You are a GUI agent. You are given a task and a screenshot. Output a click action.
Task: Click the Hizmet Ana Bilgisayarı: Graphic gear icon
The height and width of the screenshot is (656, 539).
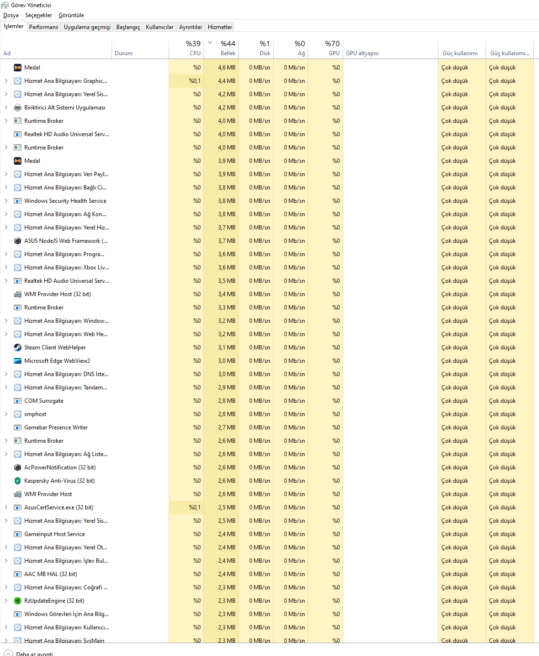[x=18, y=81]
